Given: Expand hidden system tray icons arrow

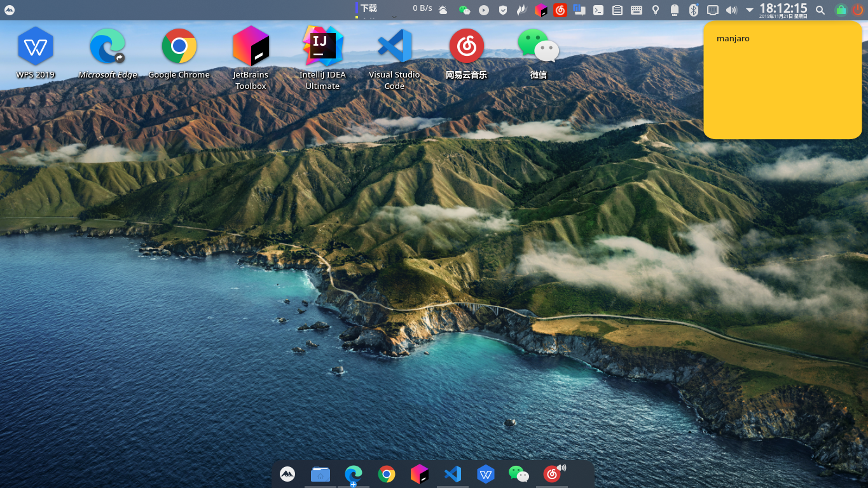Looking at the screenshot, I should point(749,10).
